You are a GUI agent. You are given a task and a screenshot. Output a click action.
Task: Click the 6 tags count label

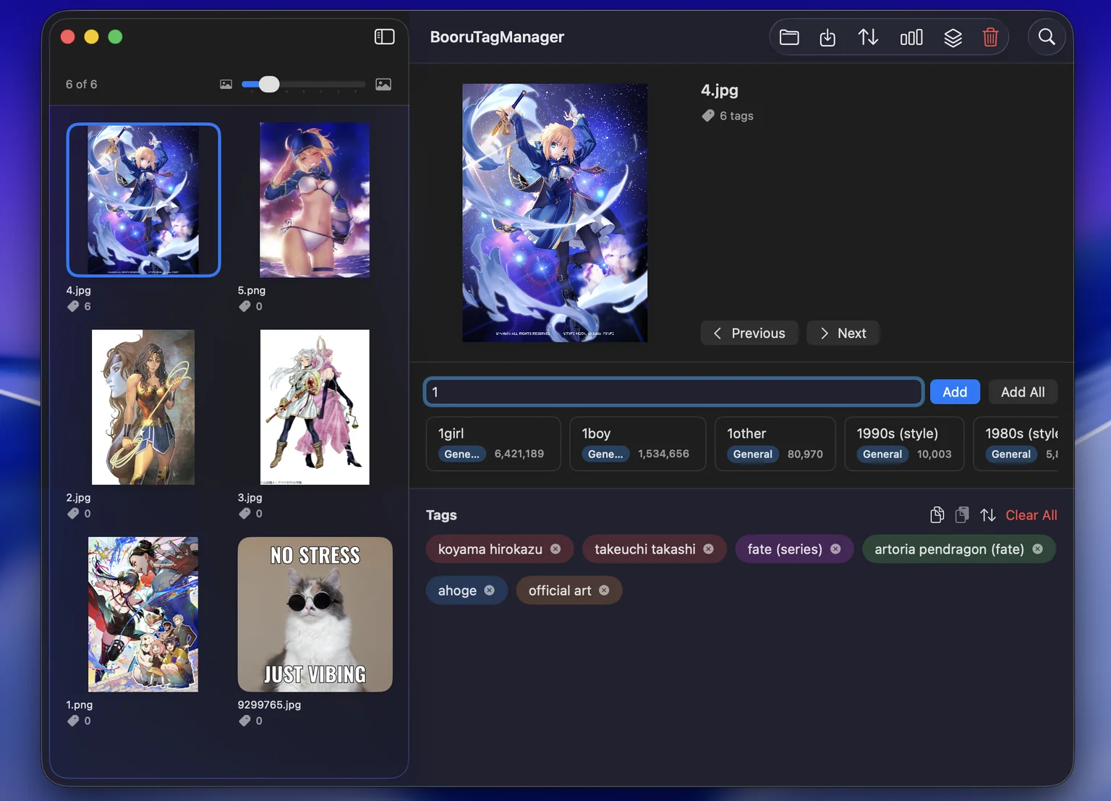[x=736, y=116]
